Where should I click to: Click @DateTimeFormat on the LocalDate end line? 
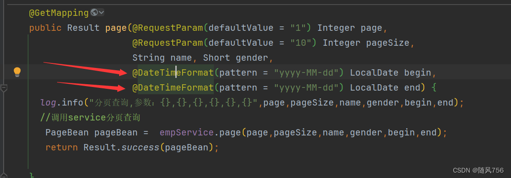click(173, 88)
